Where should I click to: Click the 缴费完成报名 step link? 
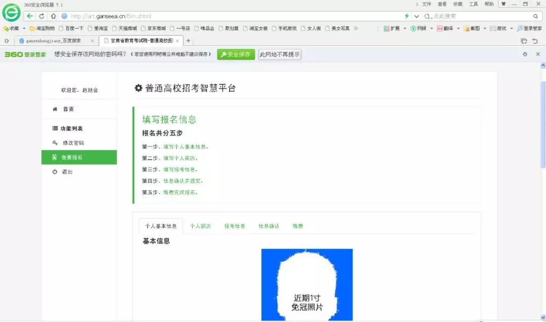(180, 192)
